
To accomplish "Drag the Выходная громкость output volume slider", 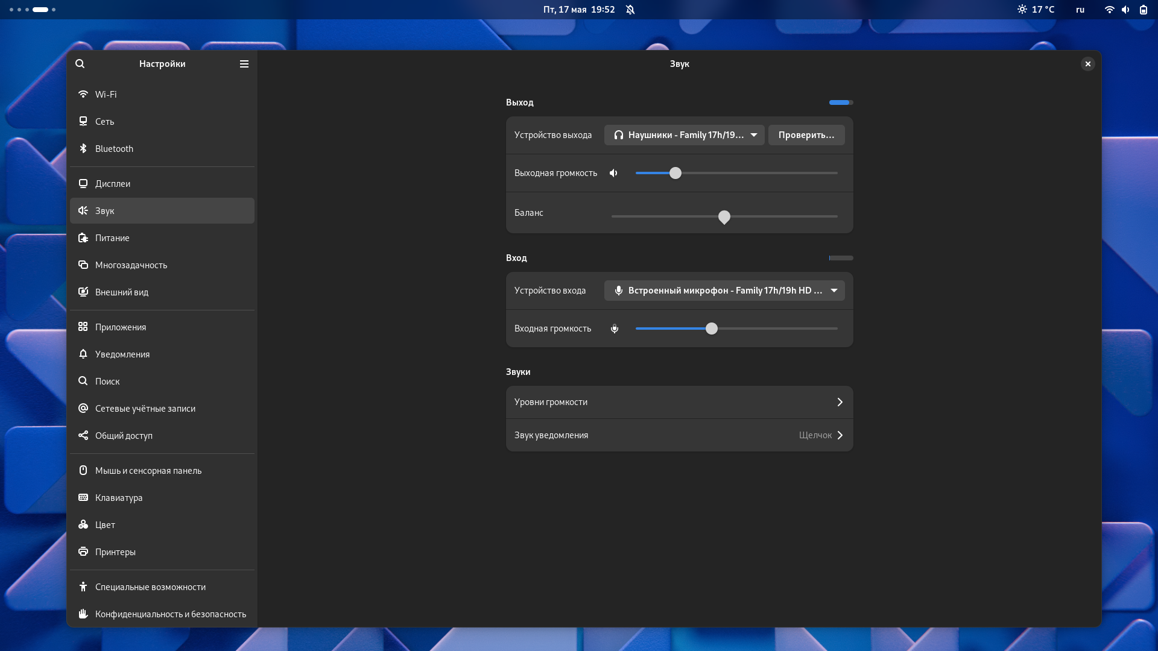I will pos(675,172).
